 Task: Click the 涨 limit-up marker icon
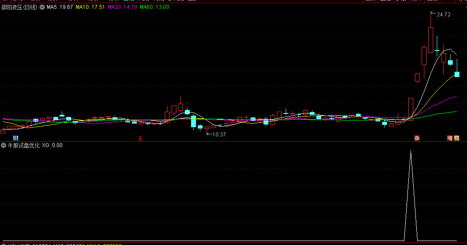(417, 138)
